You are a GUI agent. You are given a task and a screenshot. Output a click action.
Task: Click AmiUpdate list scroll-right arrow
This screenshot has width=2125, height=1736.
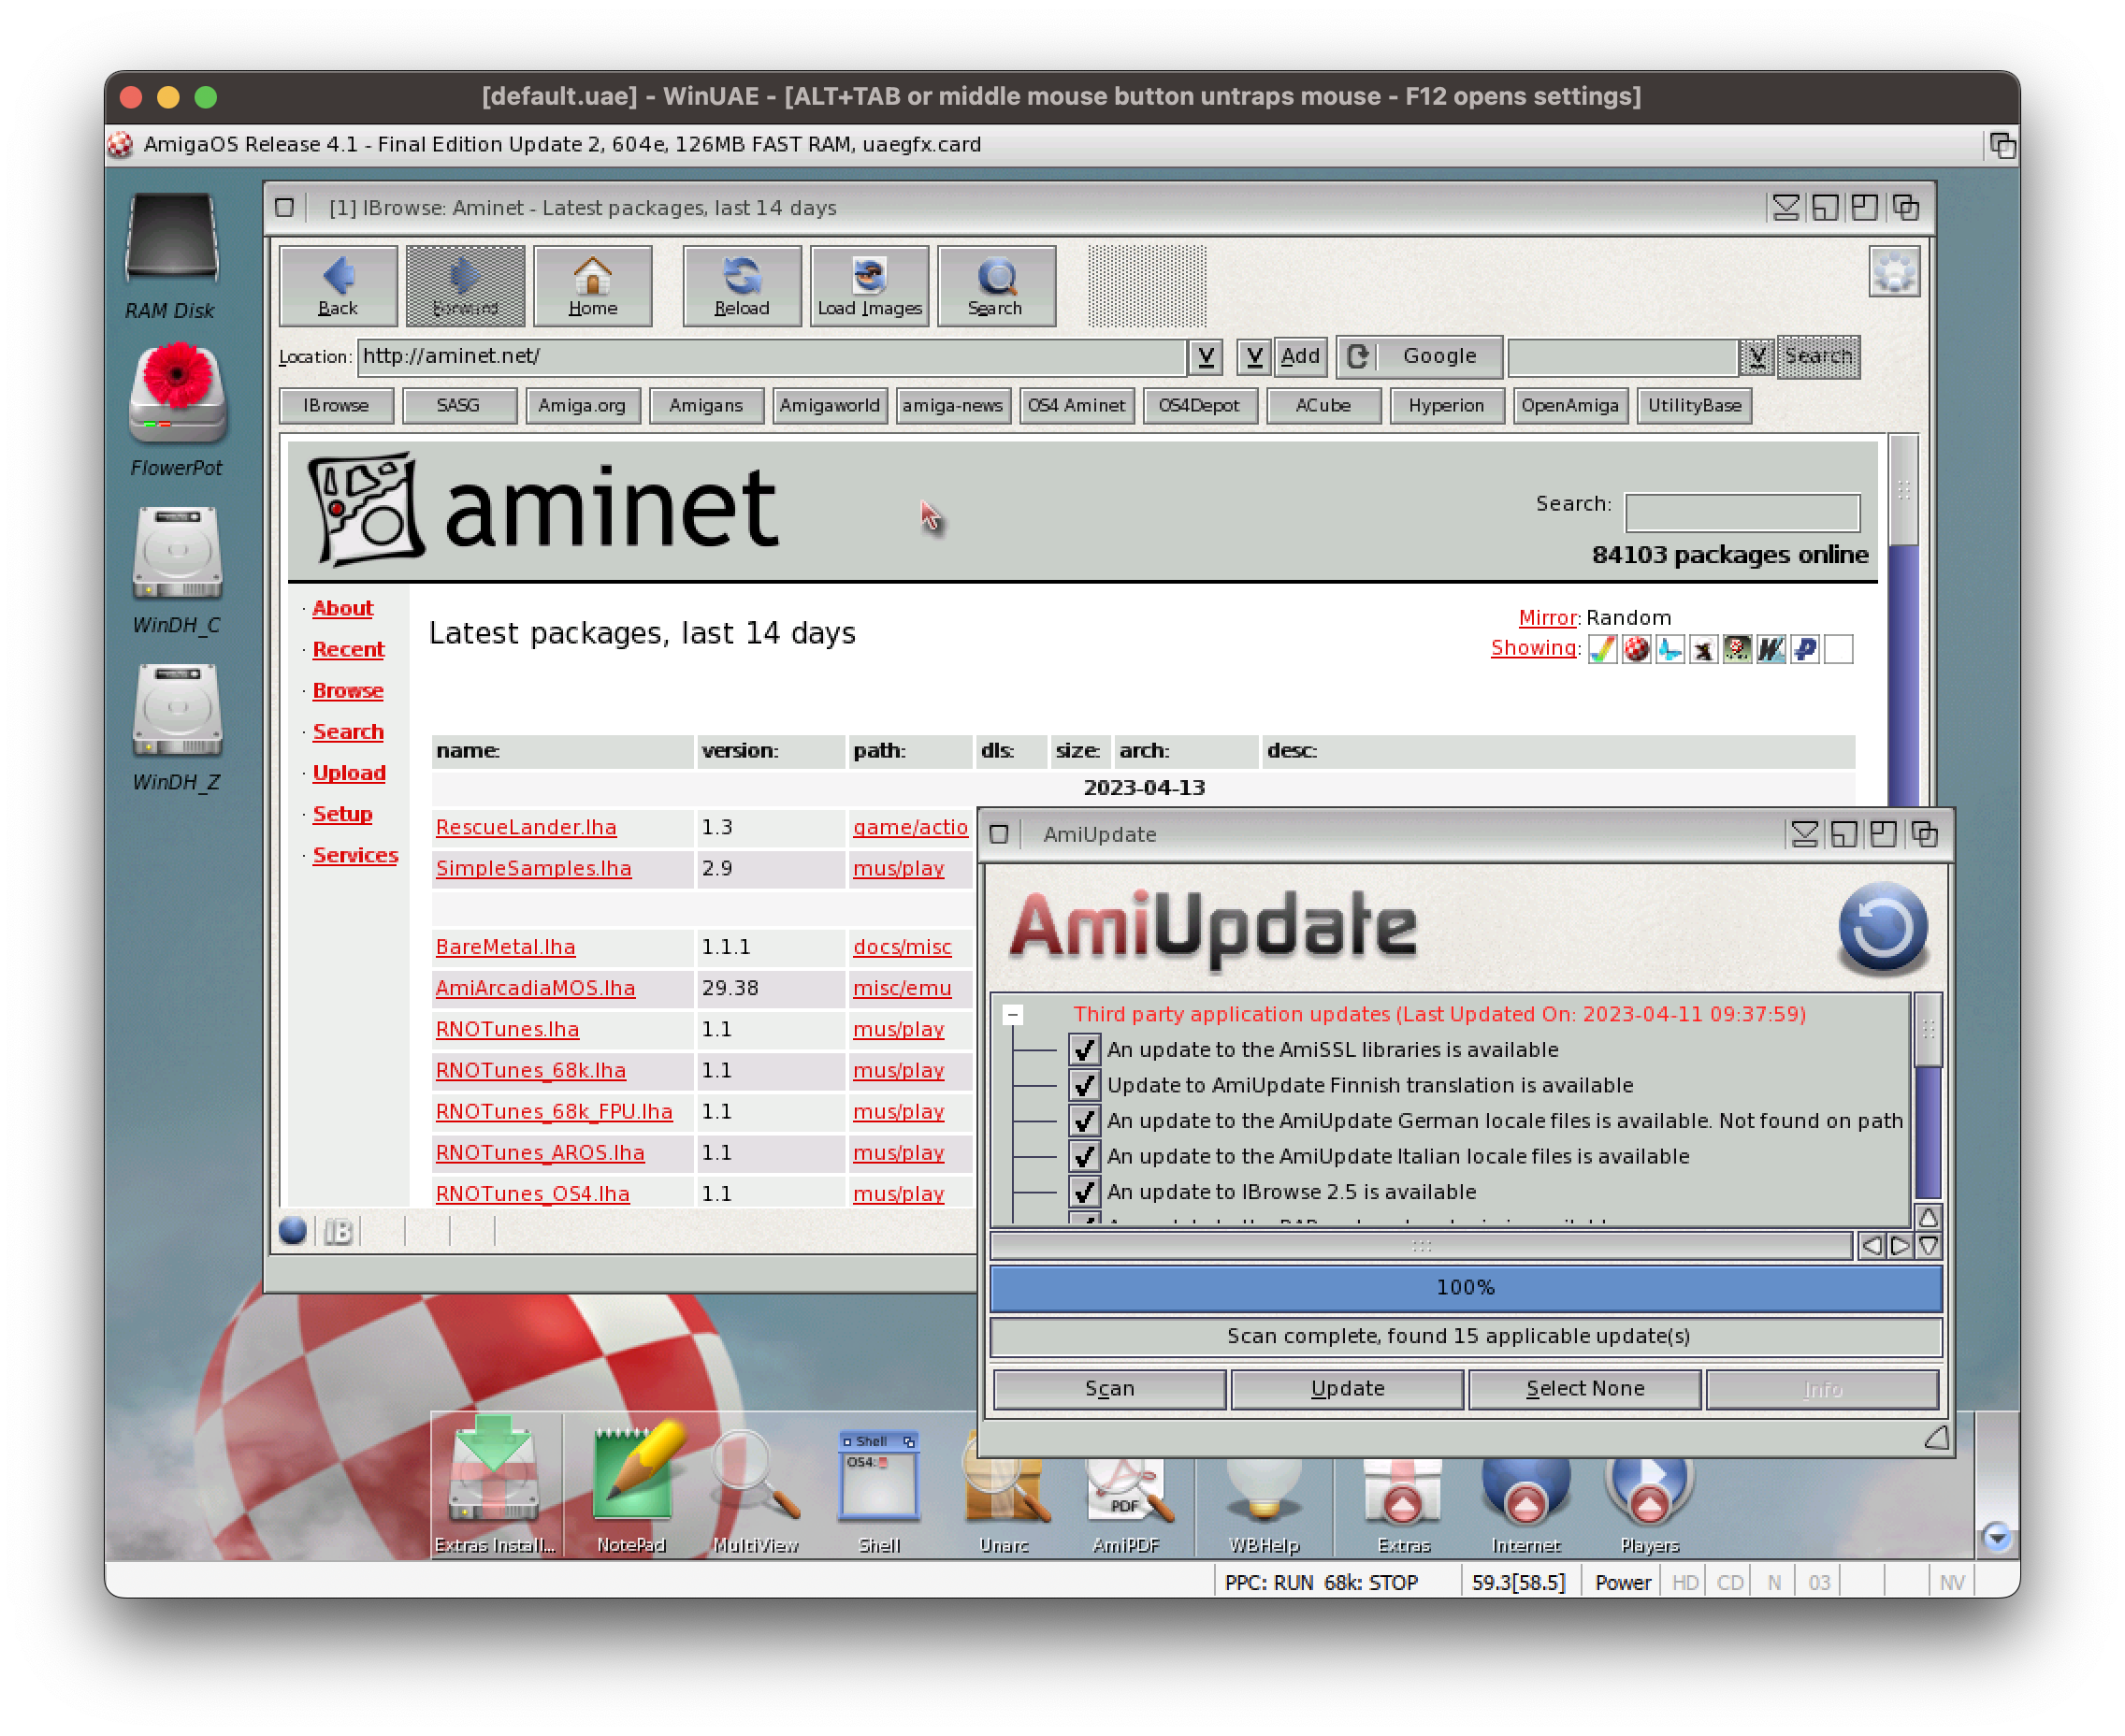coord(1899,1246)
